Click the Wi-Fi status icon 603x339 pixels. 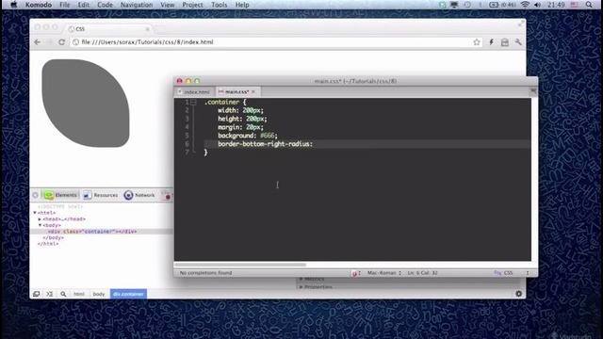525,5
